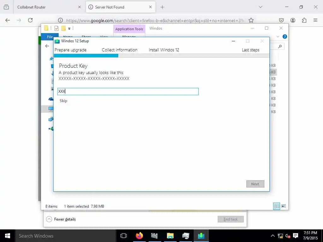Click the Search Windows box
Viewport: 323px width, 242px height.
(65, 236)
